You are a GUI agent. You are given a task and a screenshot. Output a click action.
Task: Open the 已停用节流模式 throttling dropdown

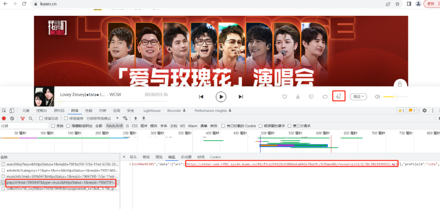103,118
